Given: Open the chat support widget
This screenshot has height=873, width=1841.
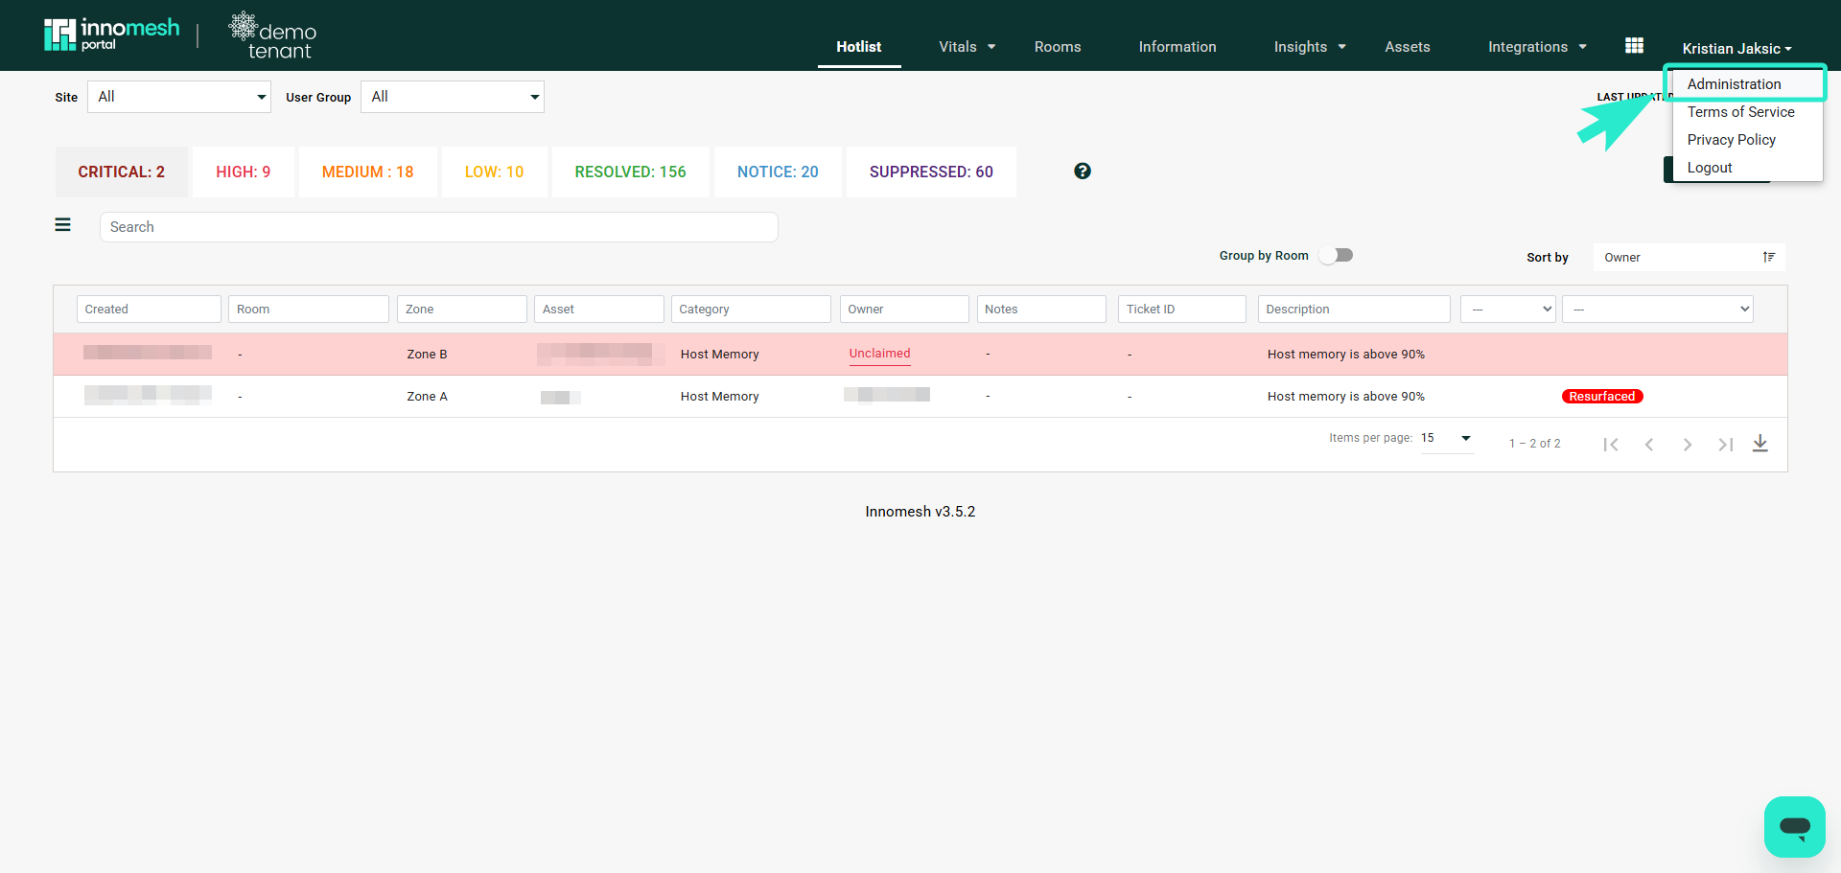Looking at the screenshot, I should 1795,827.
